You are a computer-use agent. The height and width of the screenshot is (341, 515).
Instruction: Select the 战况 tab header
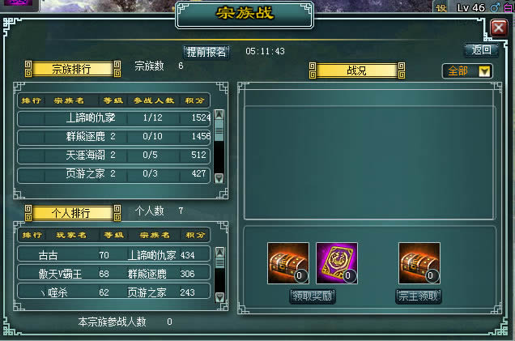pyautogui.click(x=357, y=70)
